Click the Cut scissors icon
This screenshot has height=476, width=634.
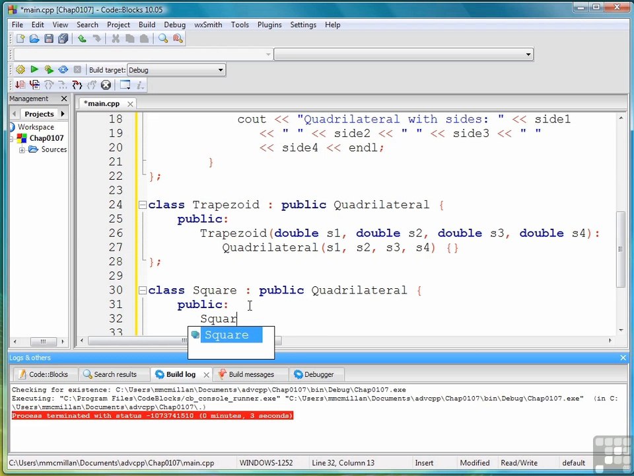[116, 39]
